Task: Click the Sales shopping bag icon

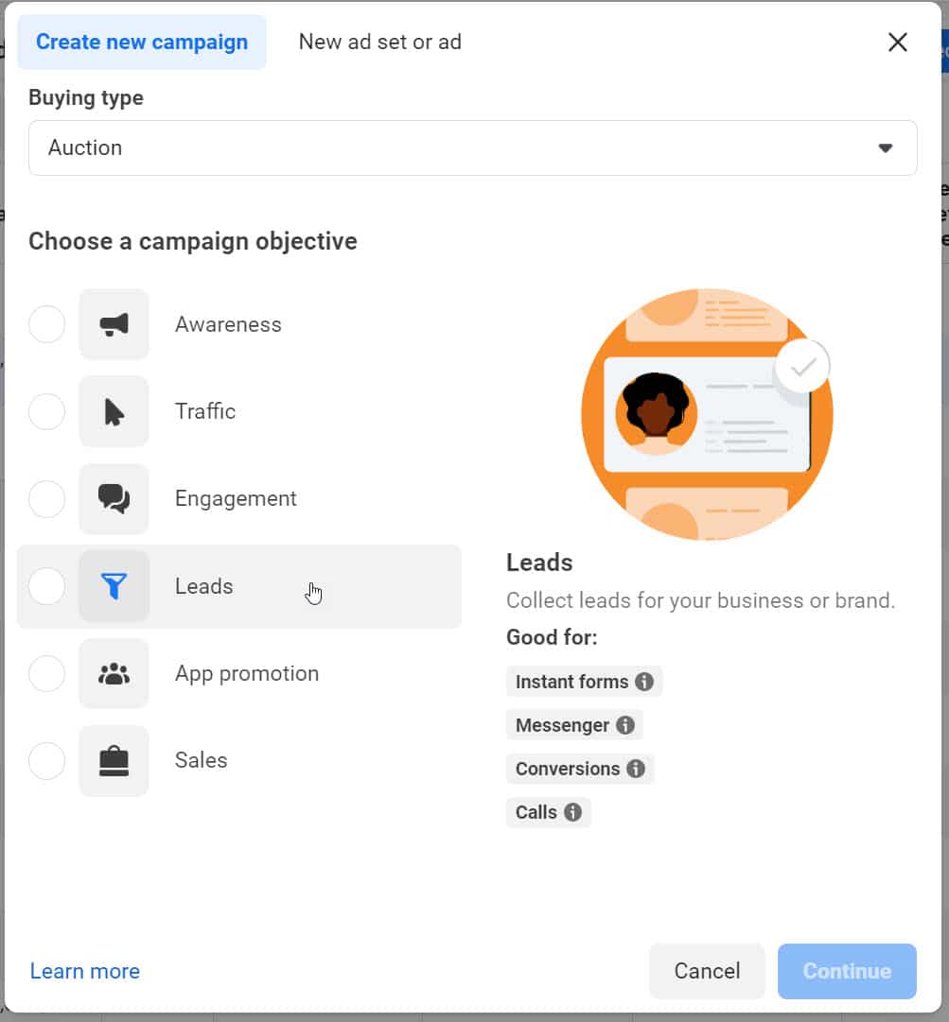Action: pyautogui.click(x=114, y=760)
